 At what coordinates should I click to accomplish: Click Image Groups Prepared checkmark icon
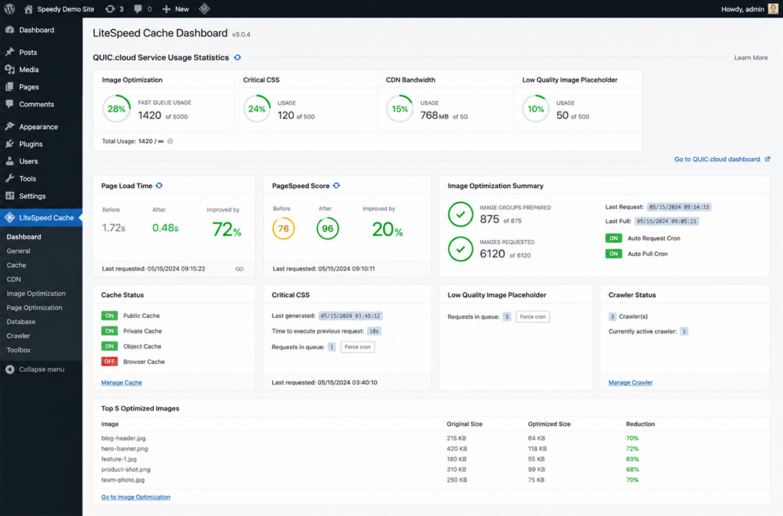click(460, 215)
